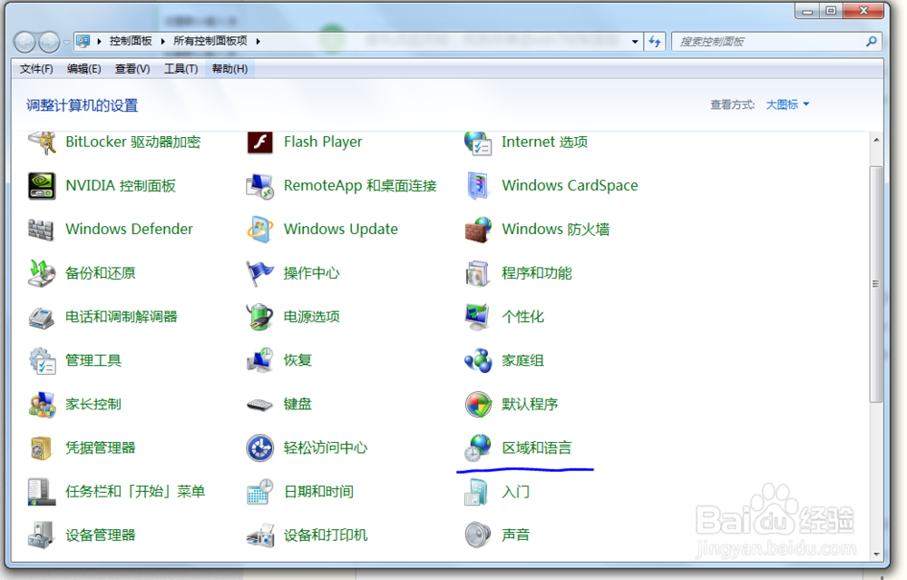Screen dimensions: 907x580
Task: Click the refresh button beside the address bar
Action: 655,41
